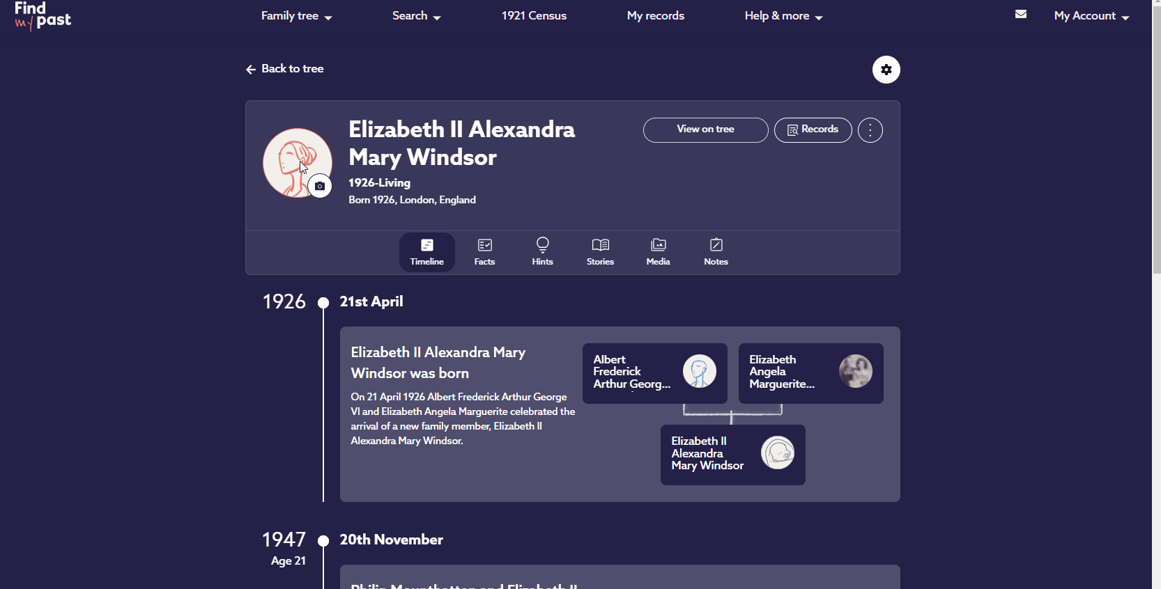Viewport: 1161px width, 589px height.
Task: Go to My records
Action: pyautogui.click(x=655, y=15)
